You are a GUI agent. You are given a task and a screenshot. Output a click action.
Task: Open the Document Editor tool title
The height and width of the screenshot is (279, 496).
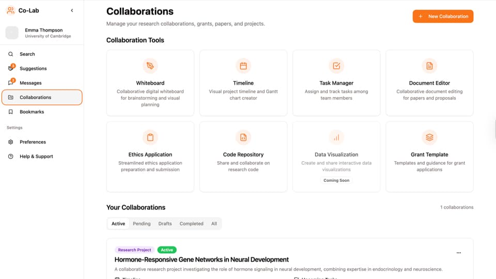pos(429,83)
